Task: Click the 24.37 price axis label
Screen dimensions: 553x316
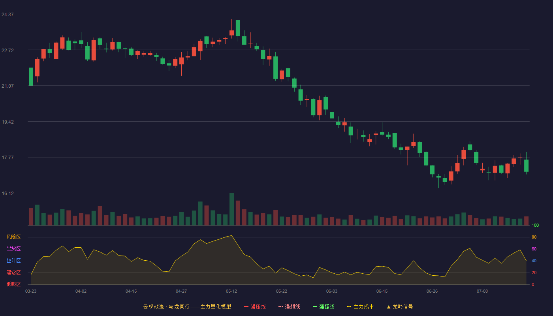Action: pyautogui.click(x=8, y=15)
